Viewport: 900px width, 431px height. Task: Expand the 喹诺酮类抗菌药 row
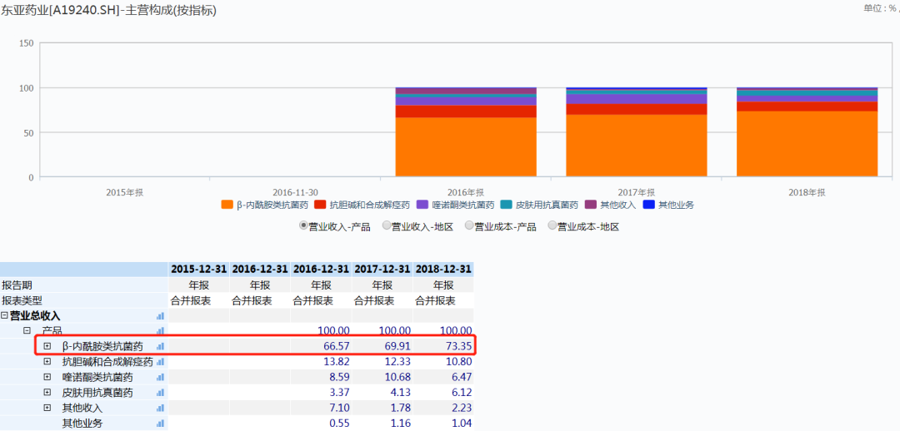tap(47, 377)
